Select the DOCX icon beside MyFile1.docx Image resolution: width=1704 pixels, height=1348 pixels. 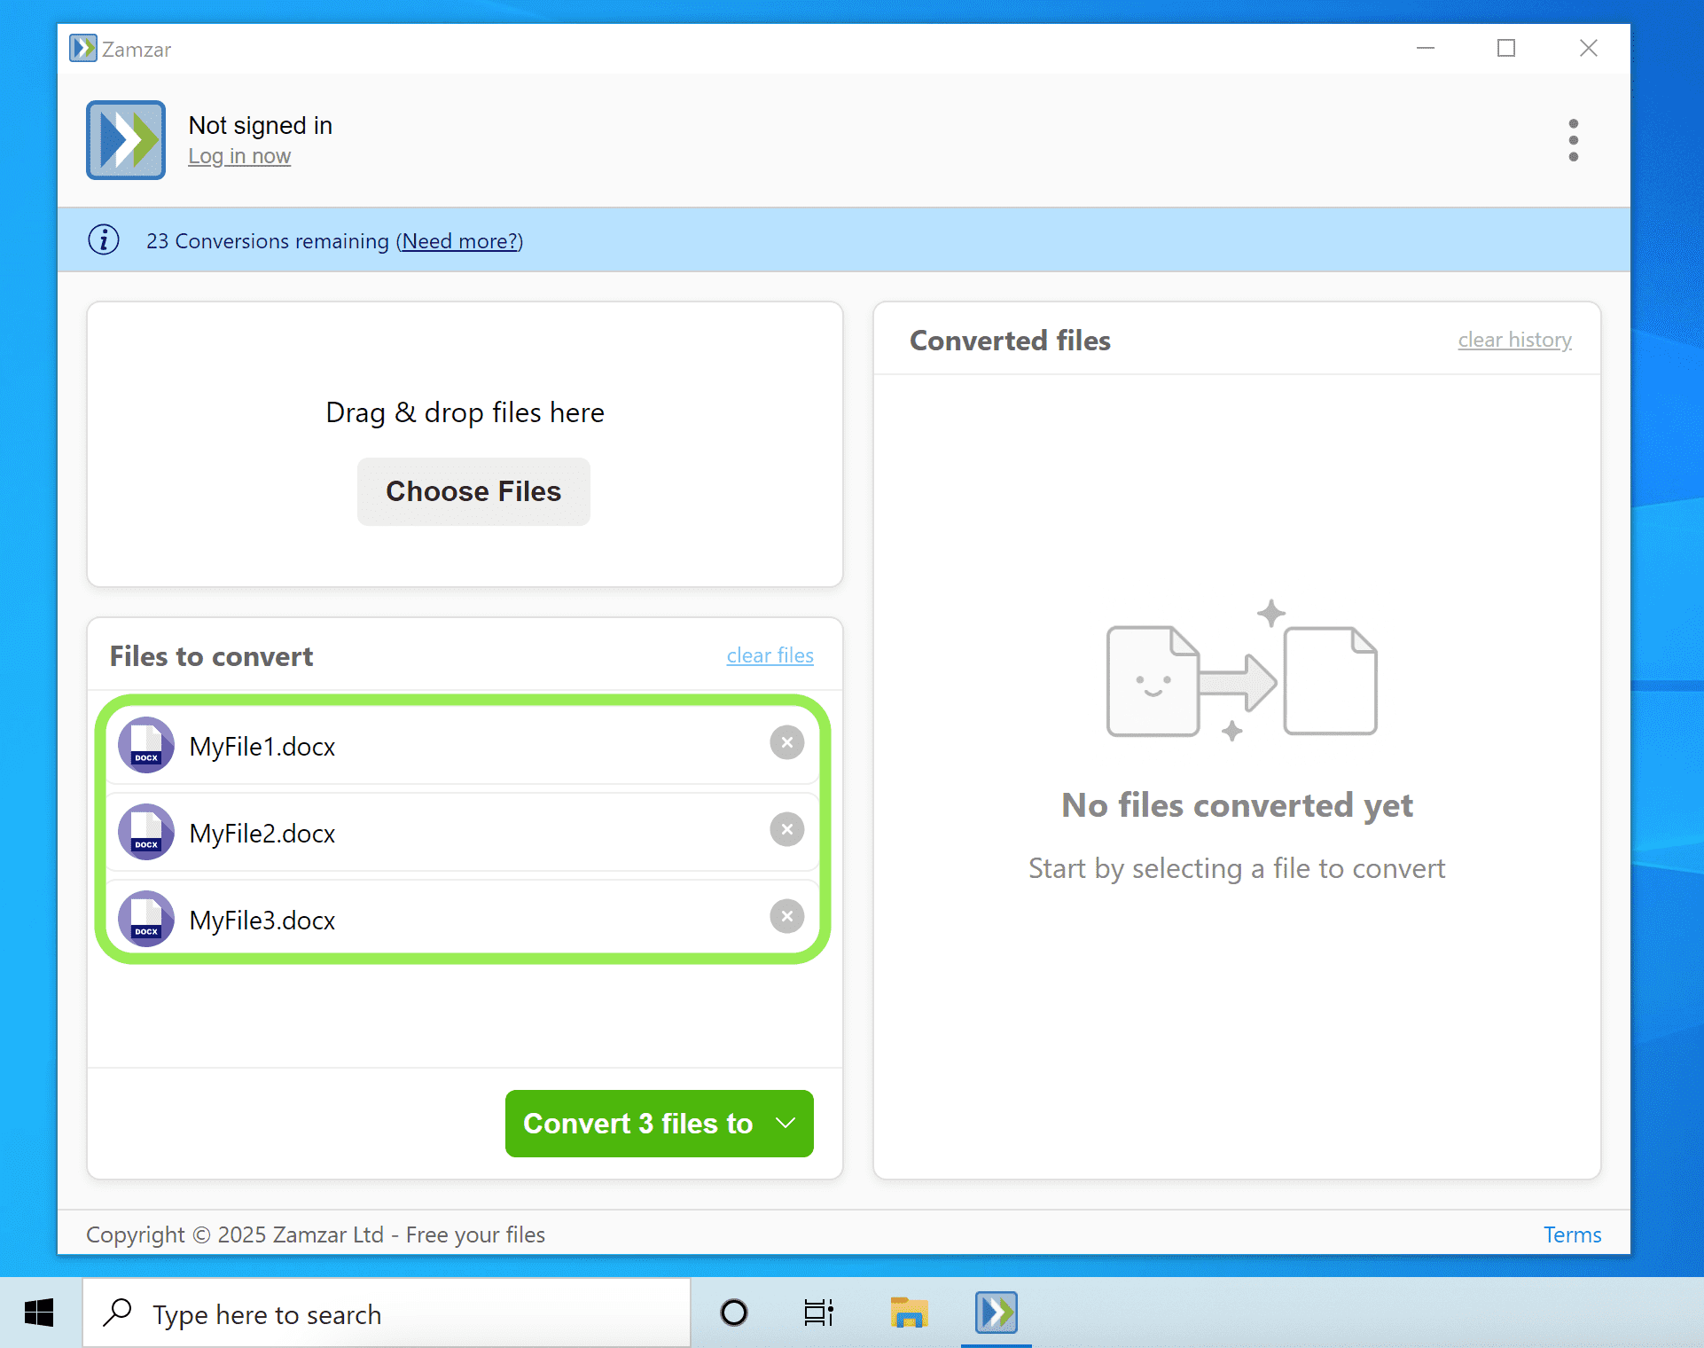146,746
